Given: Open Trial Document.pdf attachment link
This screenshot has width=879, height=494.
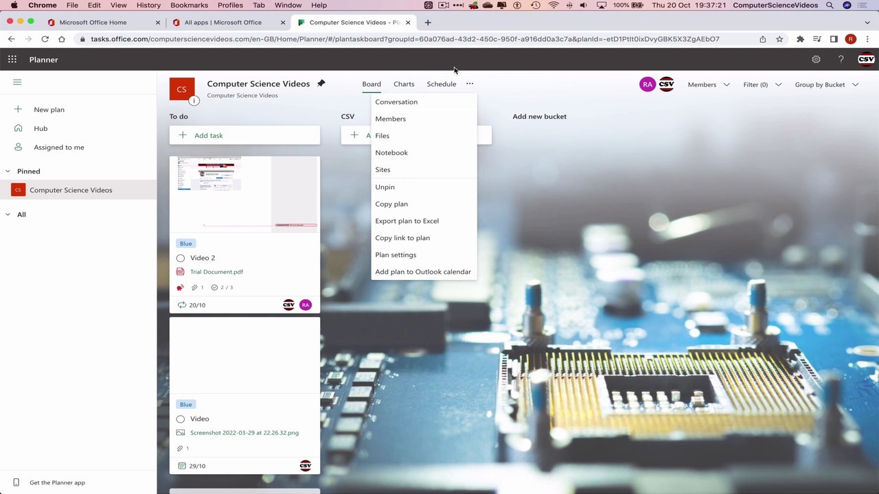Looking at the screenshot, I should (x=216, y=272).
